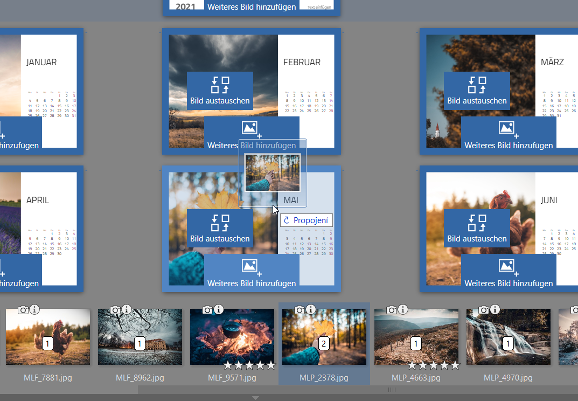The image size is (578, 401).
Task: Add another image to the März page
Action: 509,133
